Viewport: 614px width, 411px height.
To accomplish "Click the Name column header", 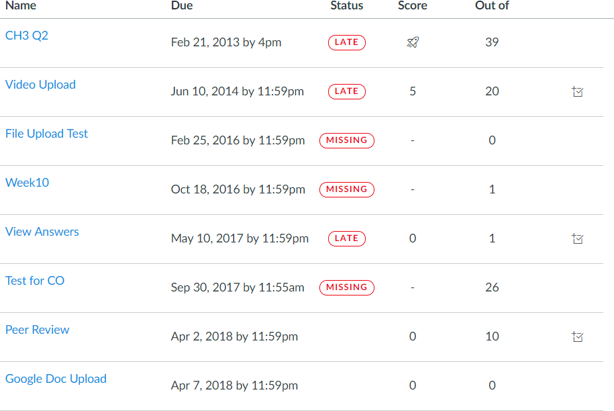I will [21, 6].
